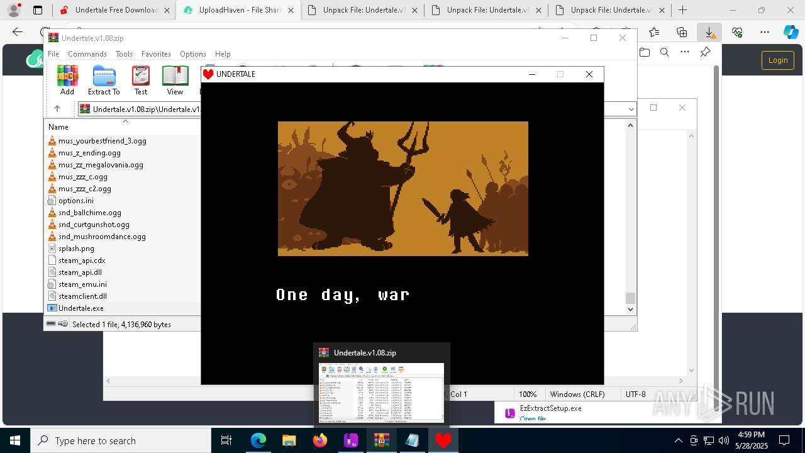805x453 pixels.
Task: Click the Windows Start button
Action: tap(15, 440)
